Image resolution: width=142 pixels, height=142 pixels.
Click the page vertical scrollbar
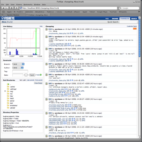[139, 78]
